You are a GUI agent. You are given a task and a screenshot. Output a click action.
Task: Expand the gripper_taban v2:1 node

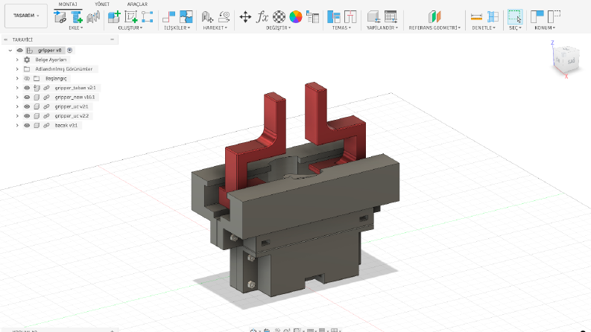(17, 88)
